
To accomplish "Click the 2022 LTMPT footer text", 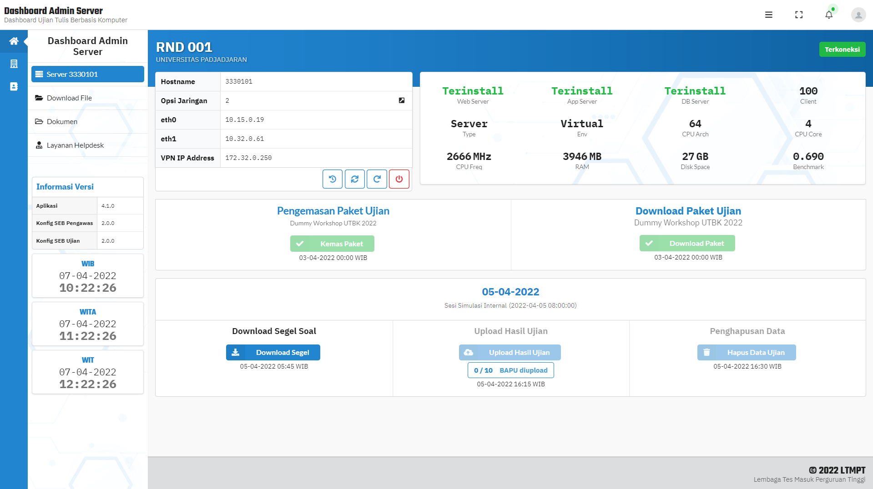I will [837, 470].
